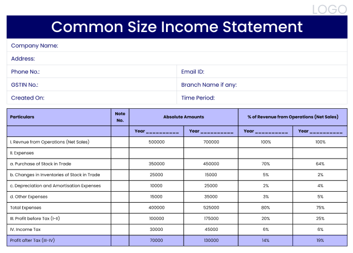Image resolution: width=353 pixels, height=253 pixels.
Task: Click Depreciation and Amortisation Expenses label
Action: [x=55, y=186]
